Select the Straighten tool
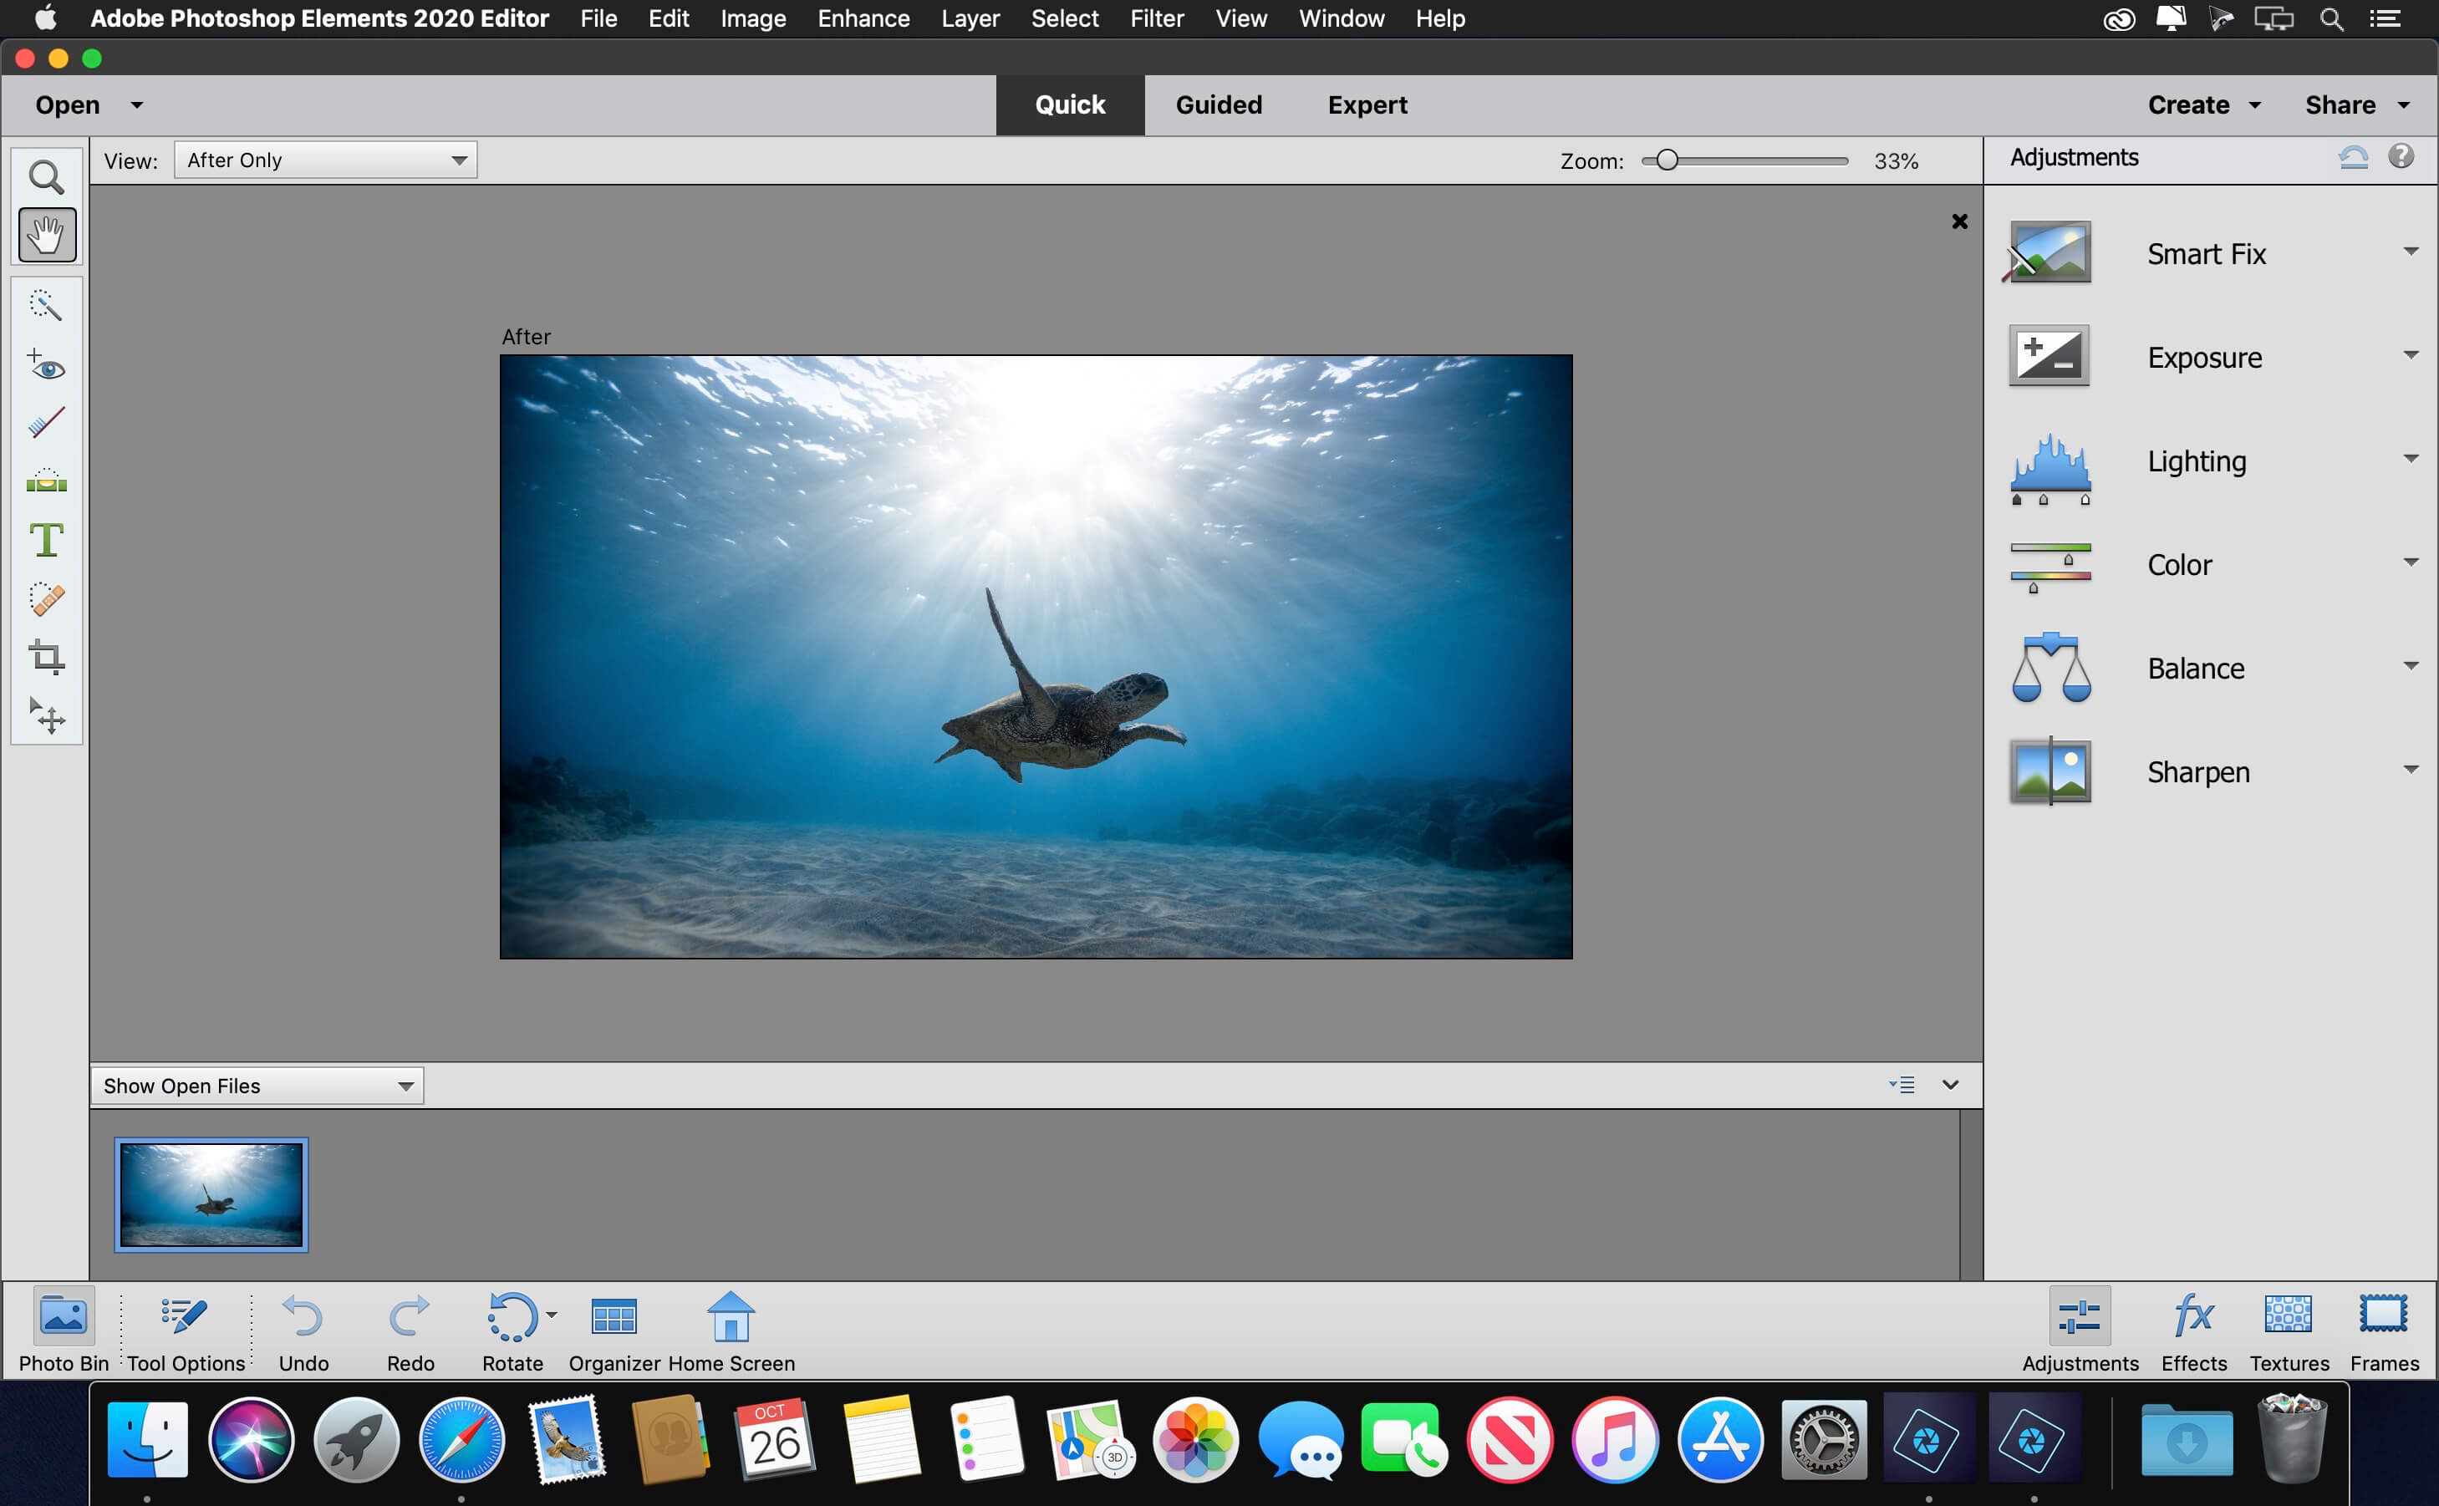Screen dimensions: 2439x1506 coord(47,481)
